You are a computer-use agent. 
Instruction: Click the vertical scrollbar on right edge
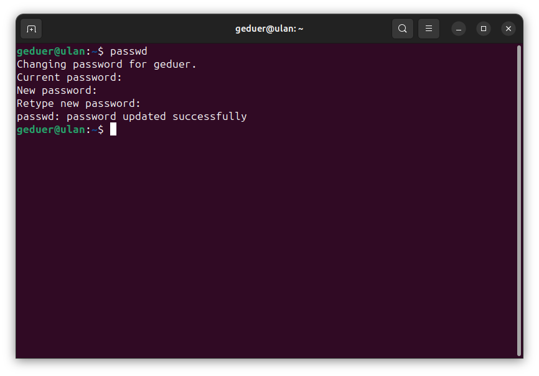point(519,201)
